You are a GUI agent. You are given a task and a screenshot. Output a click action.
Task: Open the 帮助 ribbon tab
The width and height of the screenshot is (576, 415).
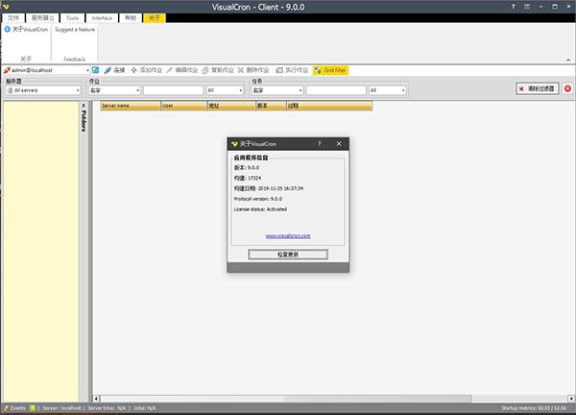coord(131,18)
